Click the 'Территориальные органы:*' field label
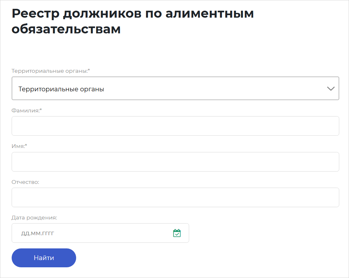This screenshot has width=349, height=278. (x=49, y=71)
